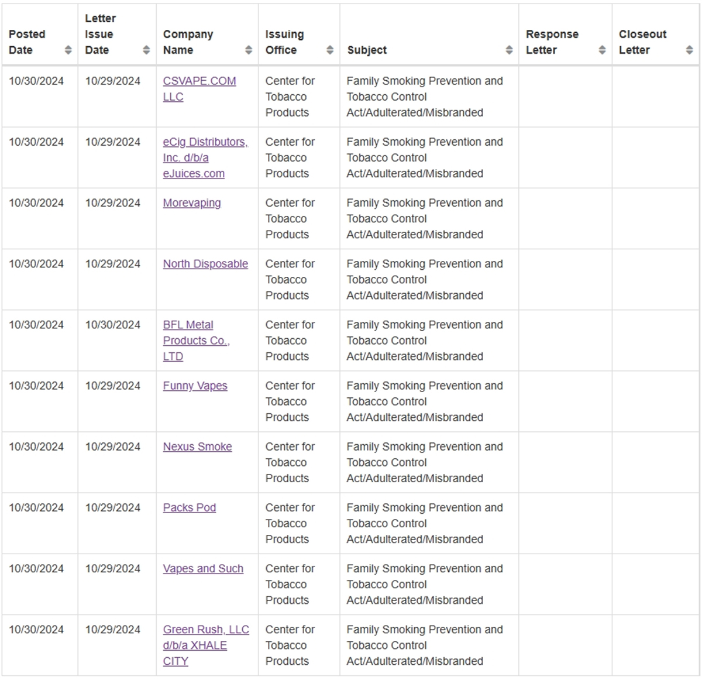Select the 10/30/2024 issue date of BFL Metal

[112, 325]
